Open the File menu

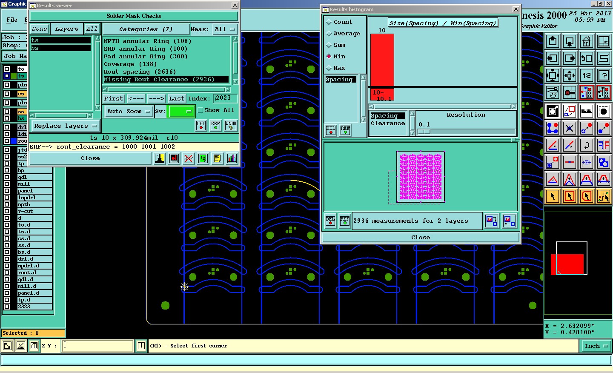coord(12,20)
